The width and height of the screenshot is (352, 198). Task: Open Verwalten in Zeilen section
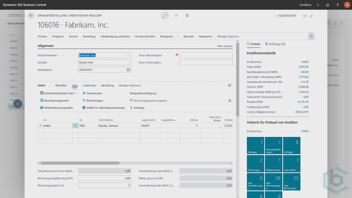61,86
